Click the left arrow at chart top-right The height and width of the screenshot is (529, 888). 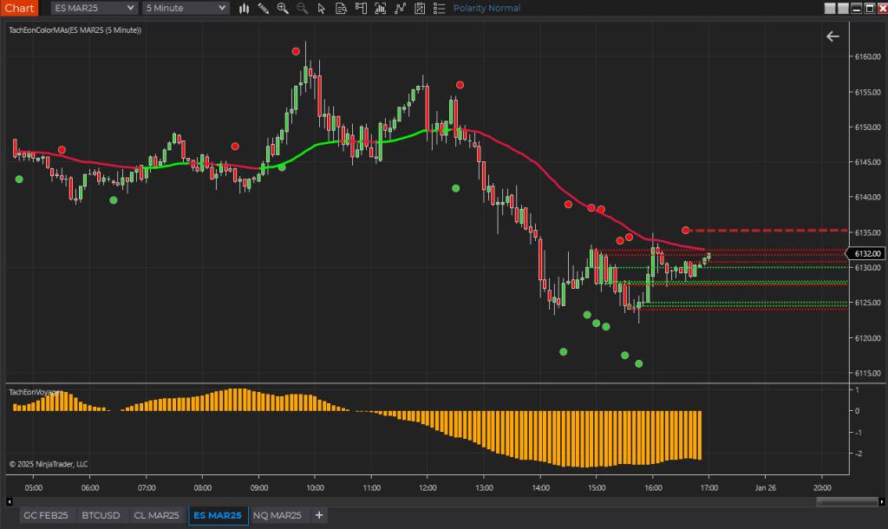(x=832, y=36)
